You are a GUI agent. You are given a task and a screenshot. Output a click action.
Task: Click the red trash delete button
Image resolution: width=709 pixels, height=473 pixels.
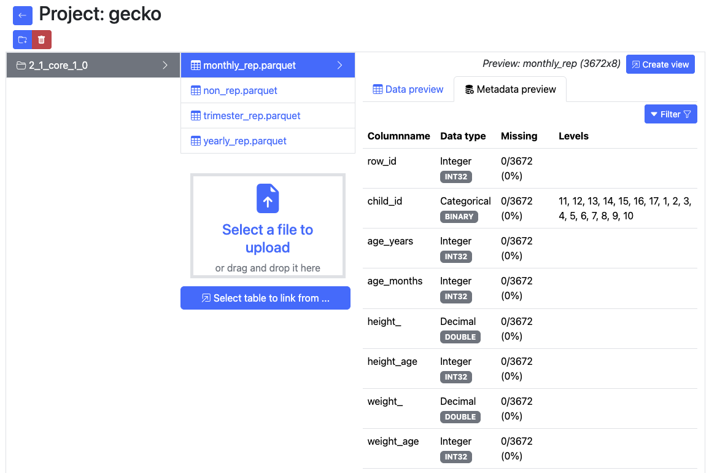[42, 40]
